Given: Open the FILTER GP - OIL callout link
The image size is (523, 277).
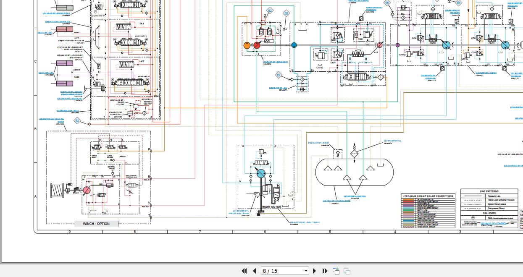Looking at the screenshot, I should pyautogui.click(x=278, y=88).
